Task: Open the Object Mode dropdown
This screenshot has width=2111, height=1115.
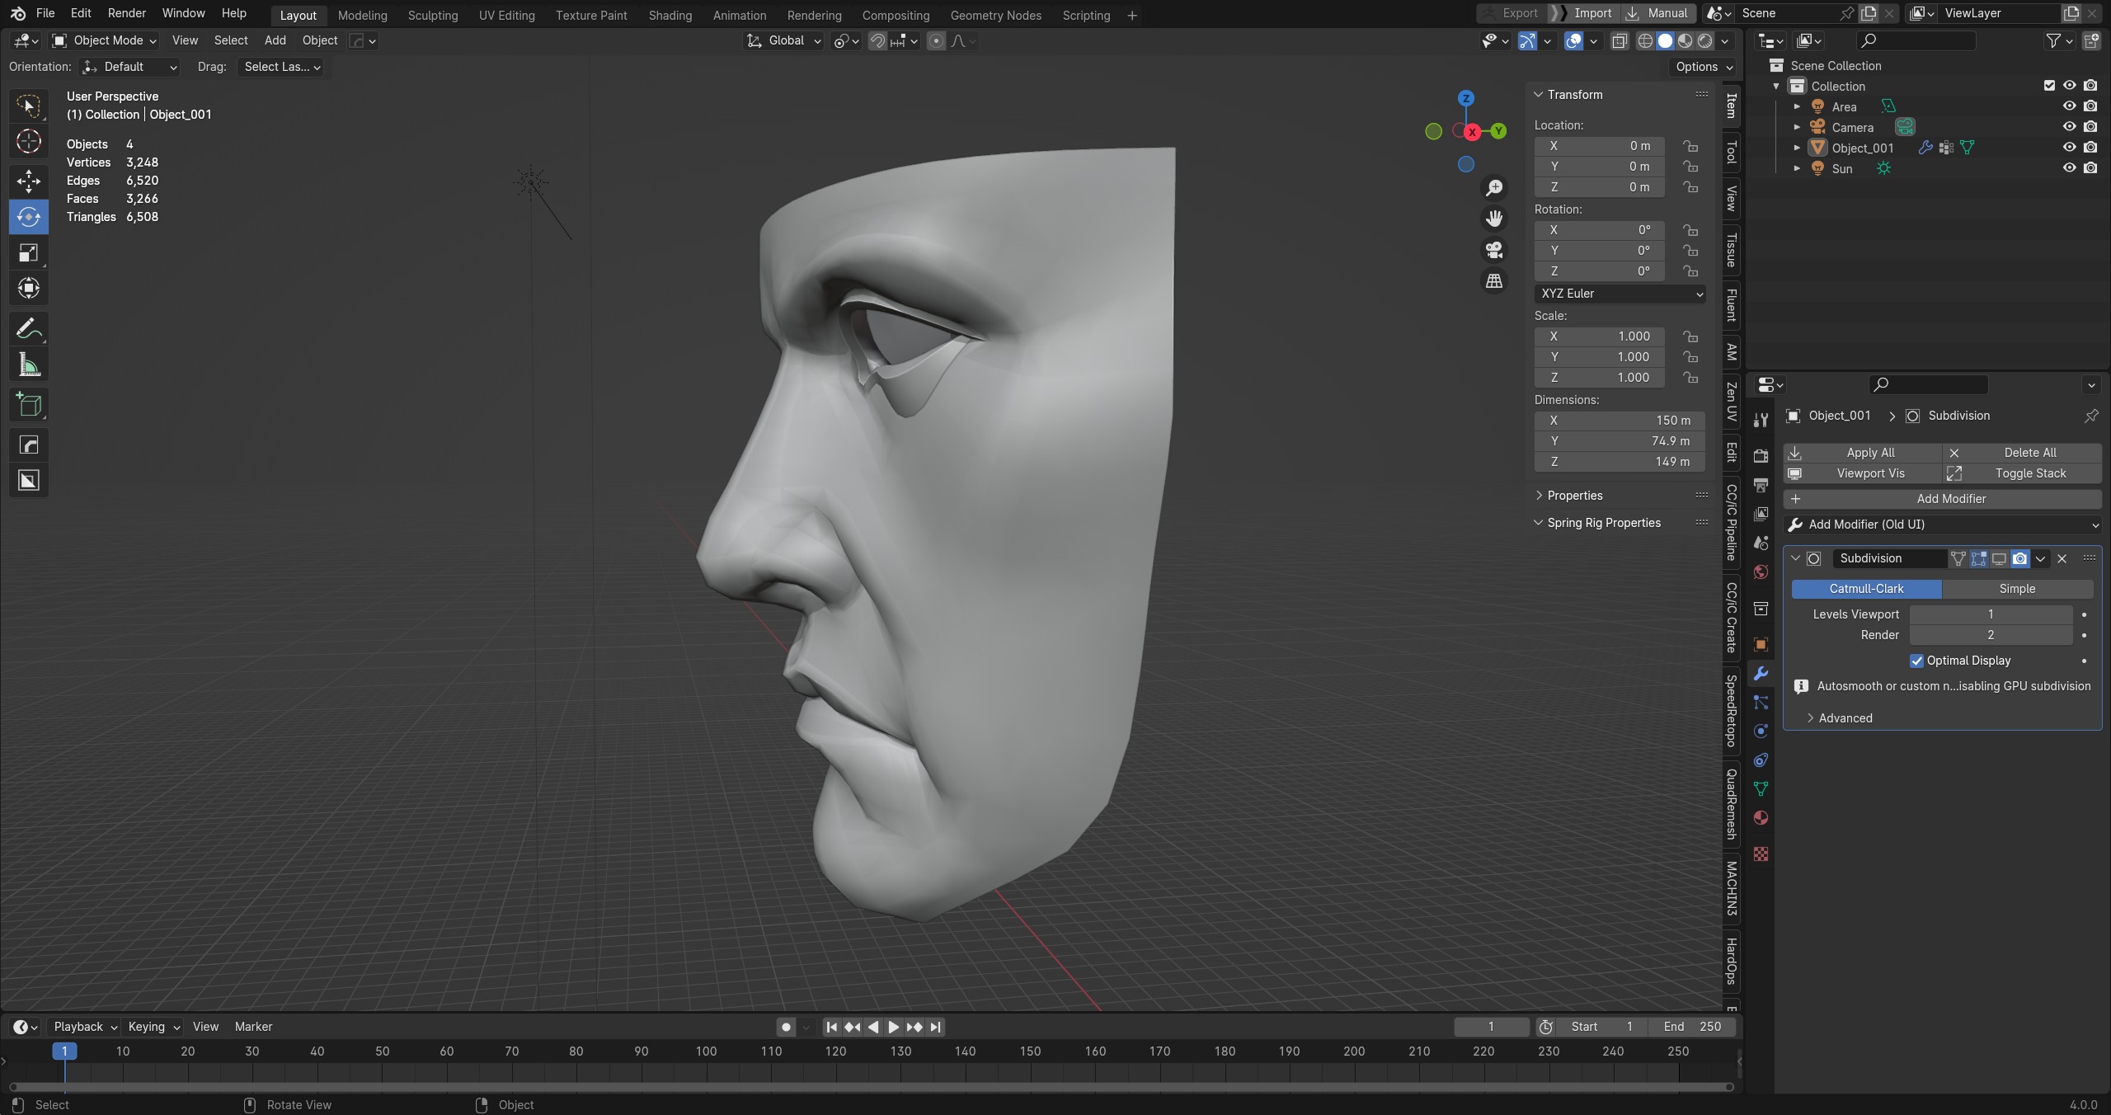Action: pyautogui.click(x=104, y=40)
